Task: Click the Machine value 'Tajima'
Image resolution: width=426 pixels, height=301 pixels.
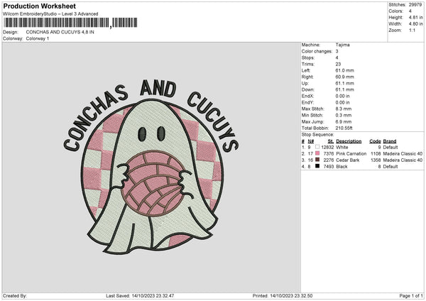Action: (342, 45)
